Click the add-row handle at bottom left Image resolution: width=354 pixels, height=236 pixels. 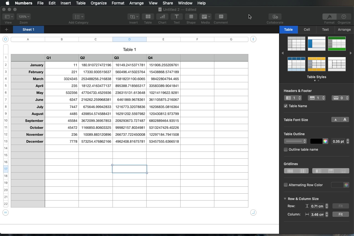[5, 212]
